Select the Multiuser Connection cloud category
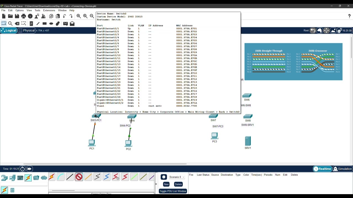Screen dimensions: 353x198 click(44, 178)
